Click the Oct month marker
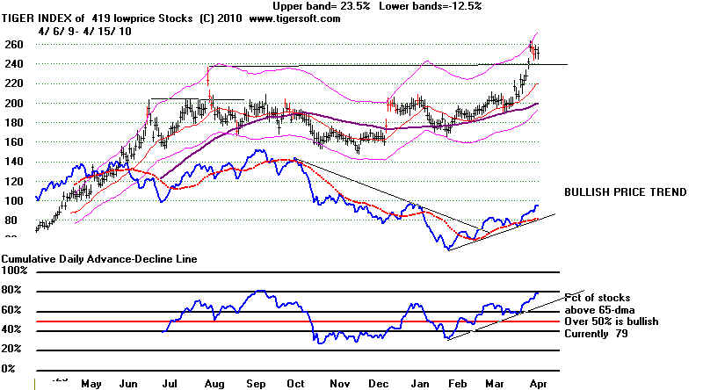The height and width of the screenshot is (390, 703). [294, 384]
